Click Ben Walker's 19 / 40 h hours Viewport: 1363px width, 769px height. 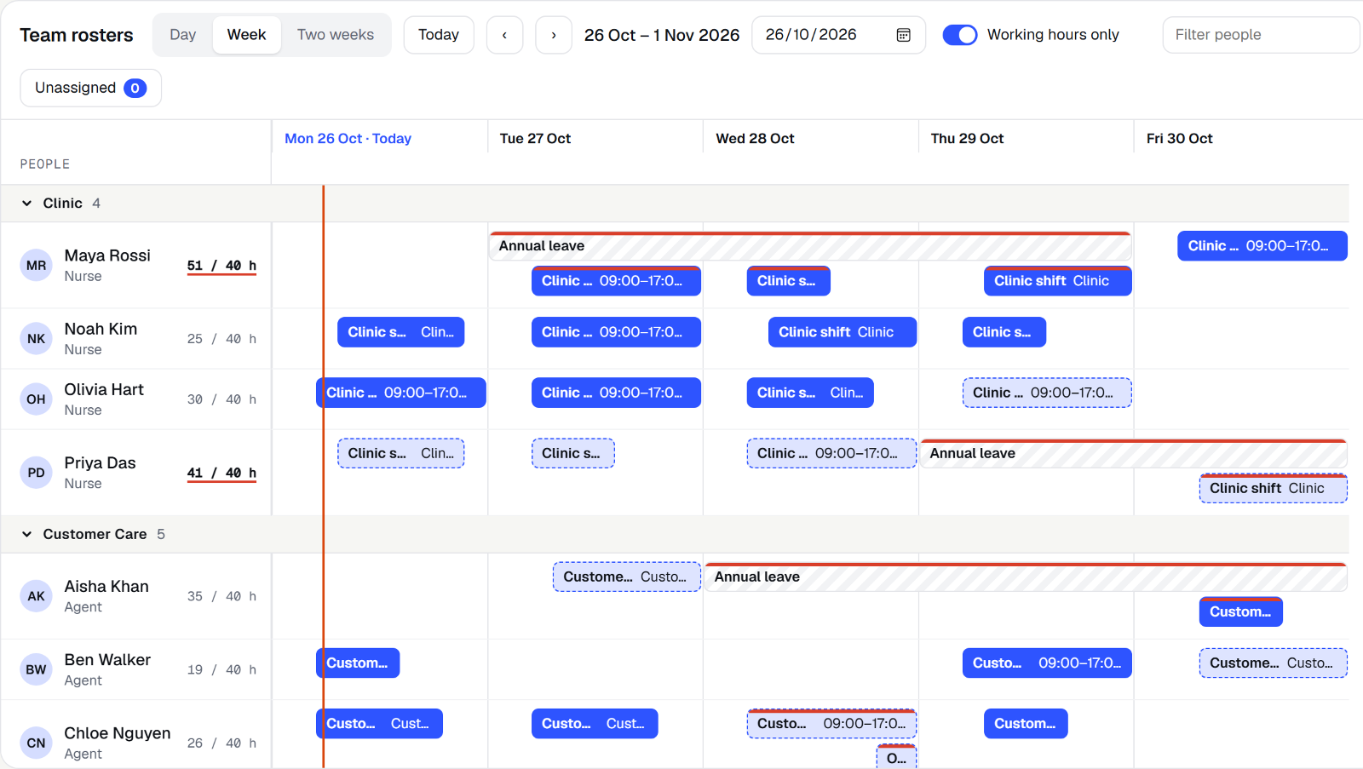[221, 669]
